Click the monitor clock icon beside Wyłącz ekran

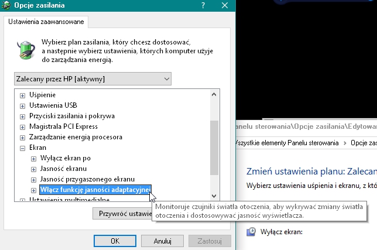click(251, 232)
